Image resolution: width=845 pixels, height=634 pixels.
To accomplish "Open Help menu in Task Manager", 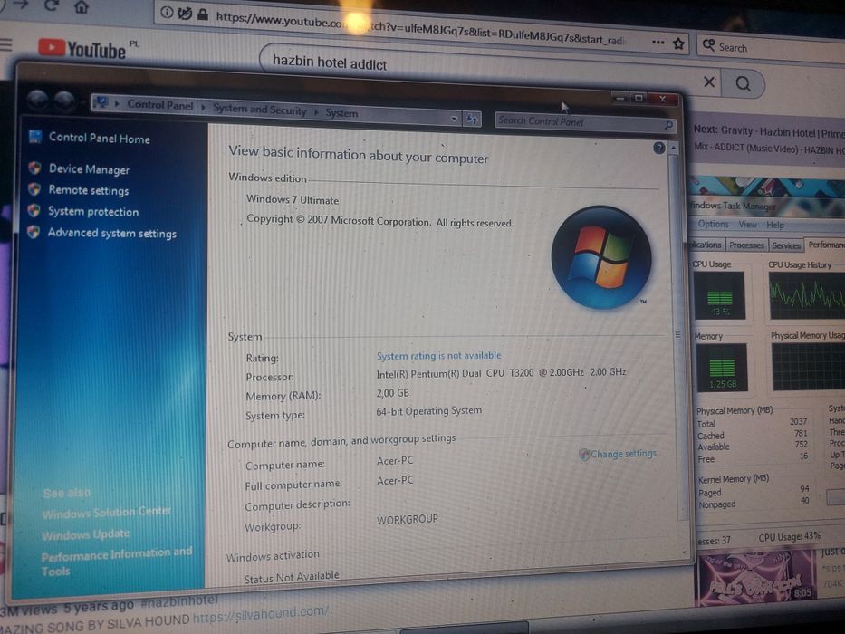I will pos(775,225).
